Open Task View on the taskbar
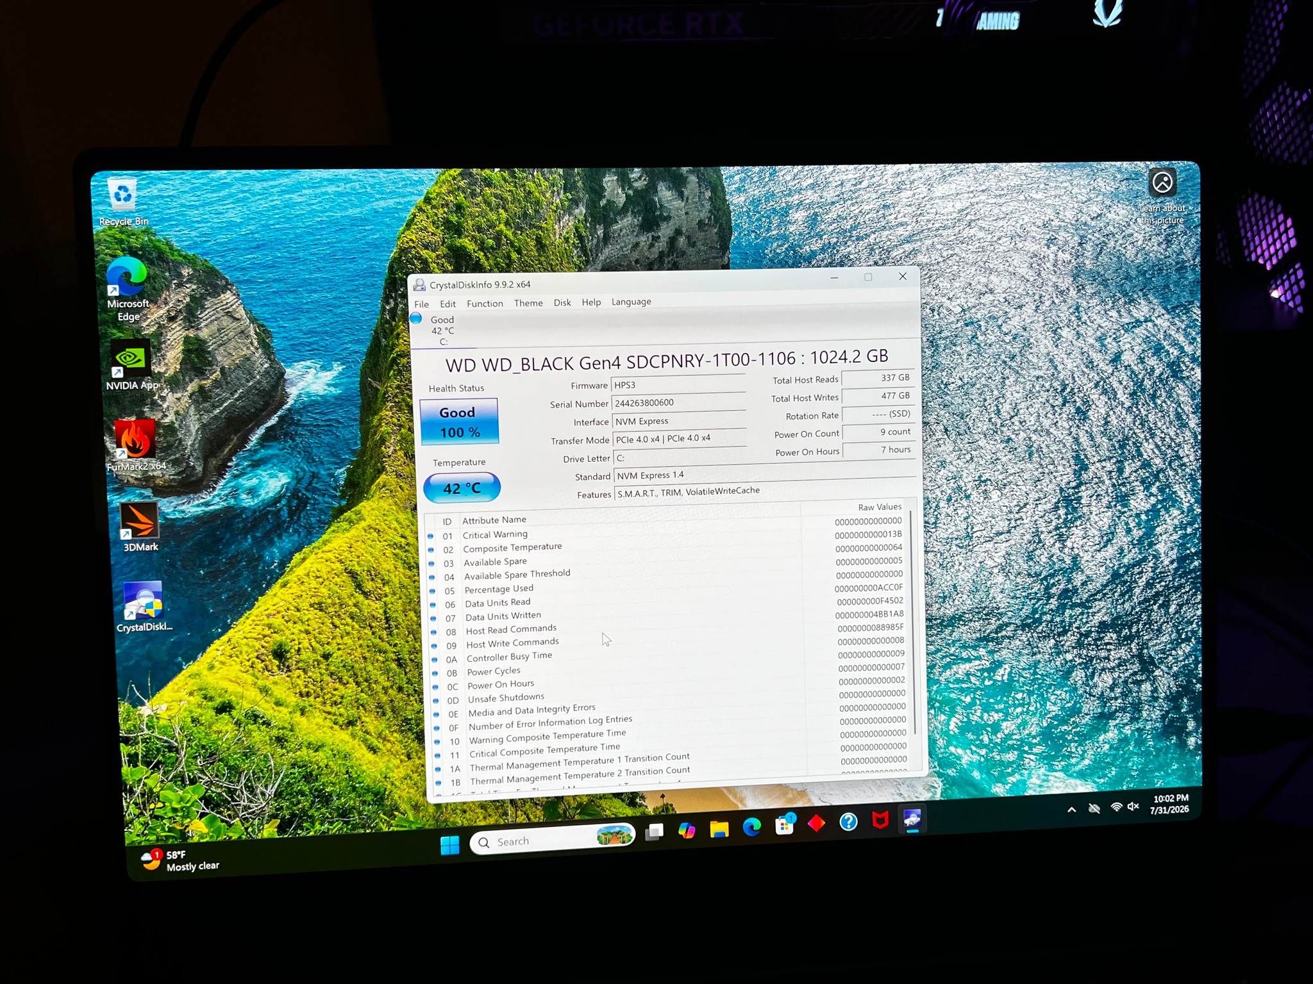This screenshot has height=984, width=1313. point(655,832)
